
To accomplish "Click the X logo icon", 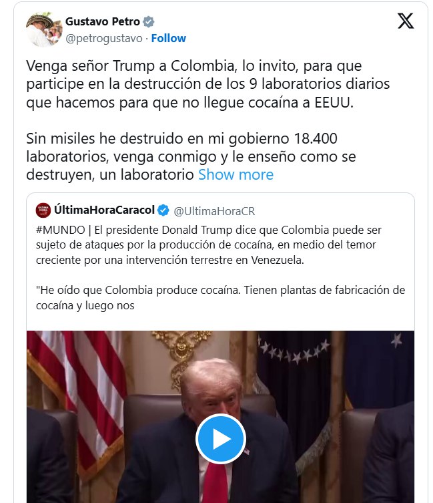I will coord(406,21).
